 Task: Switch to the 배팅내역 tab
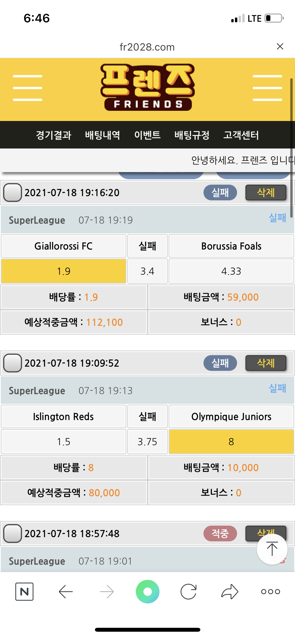tap(103, 135)
